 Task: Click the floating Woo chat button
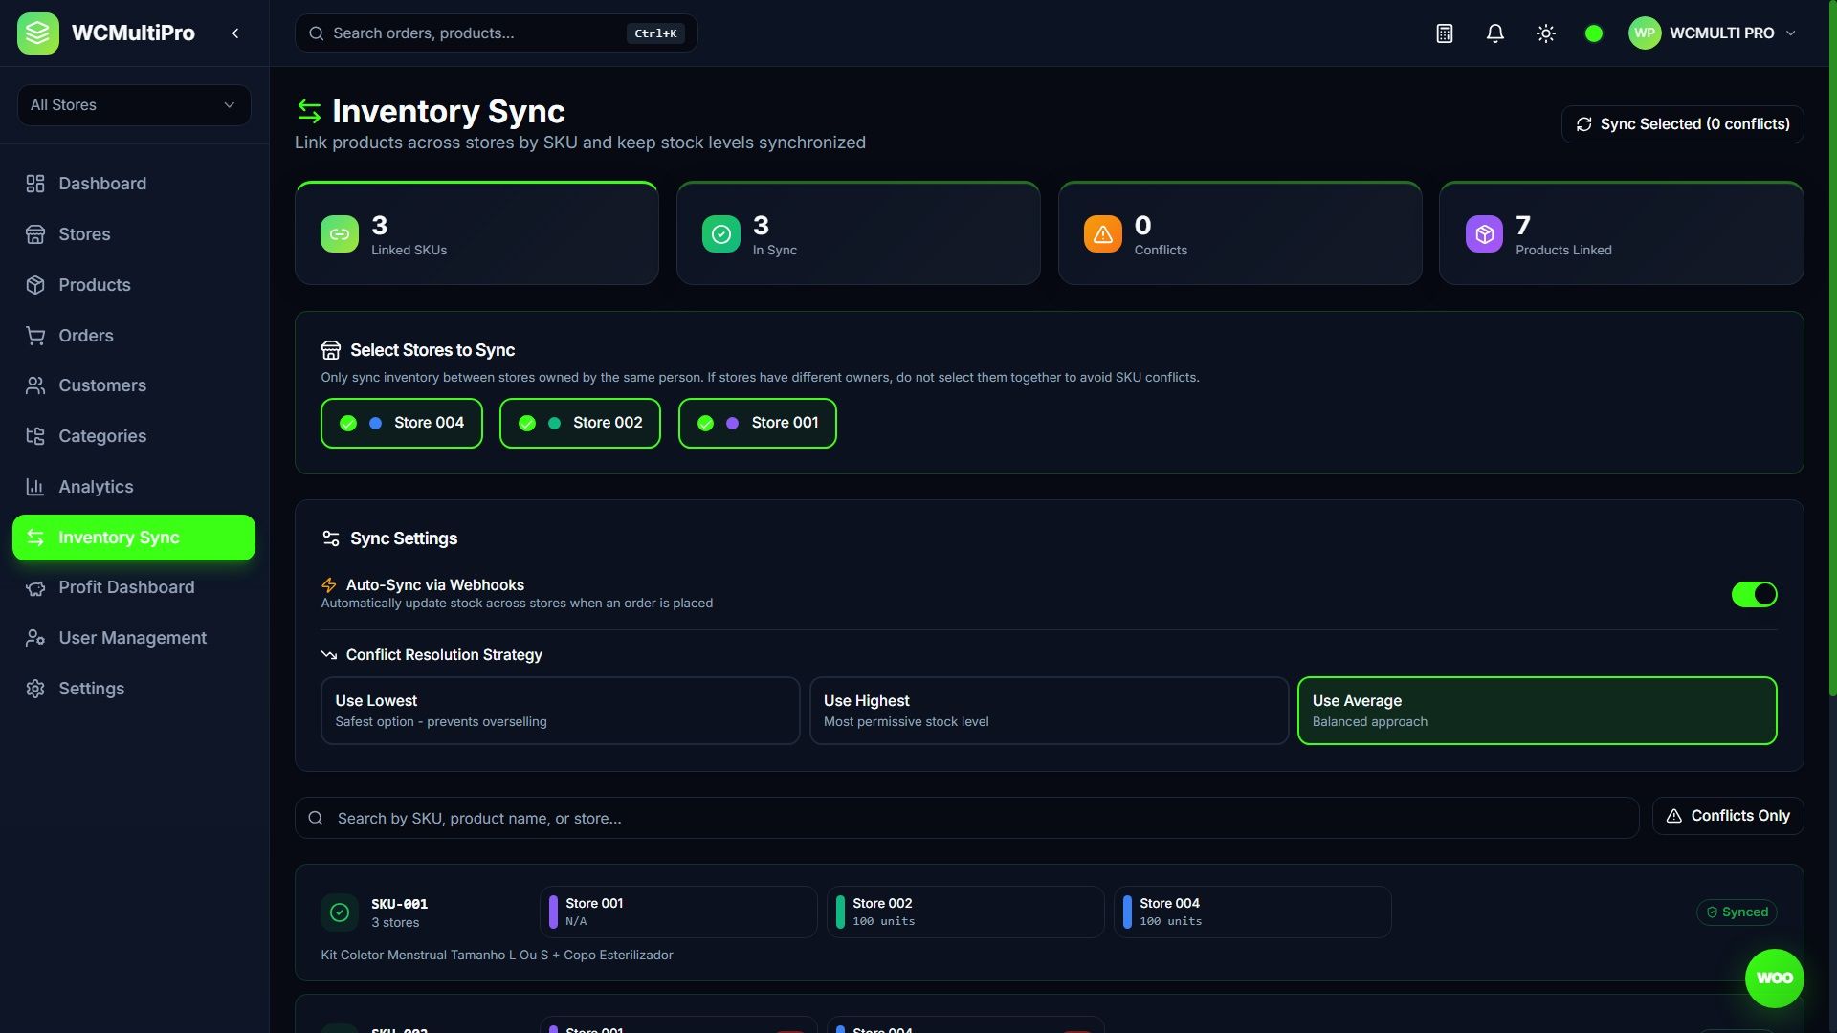click(x=1774, y=978)
